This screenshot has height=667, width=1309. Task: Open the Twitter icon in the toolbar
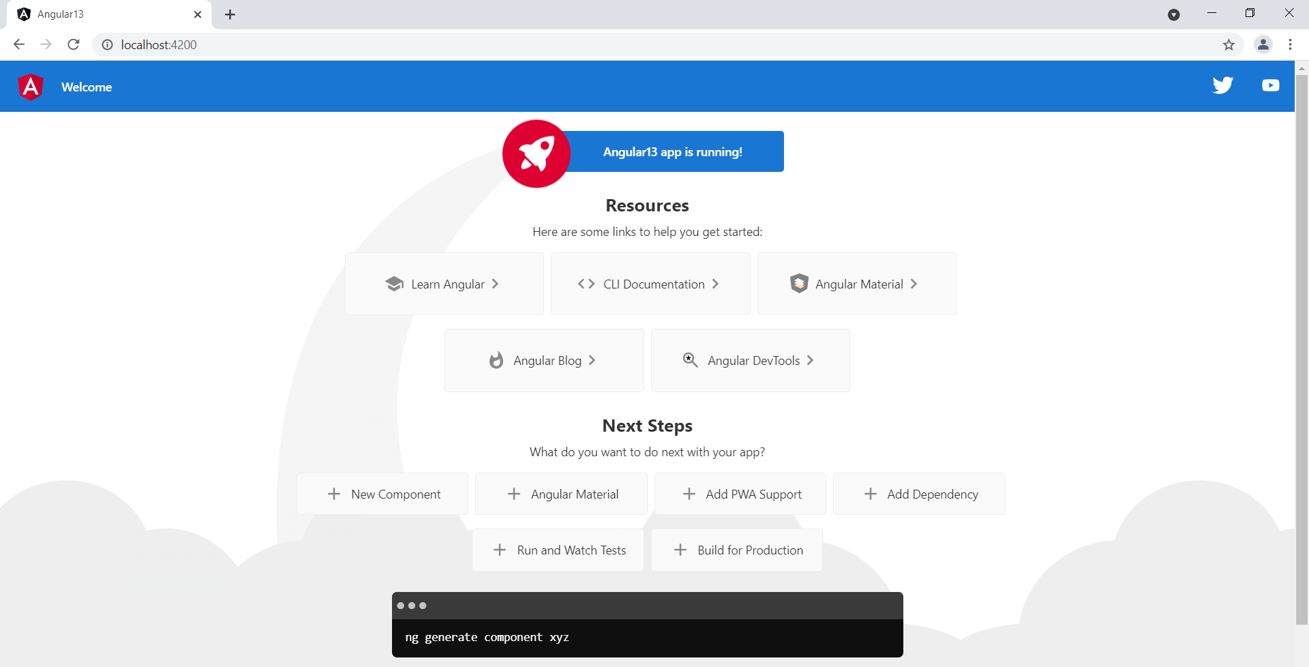1222,85
